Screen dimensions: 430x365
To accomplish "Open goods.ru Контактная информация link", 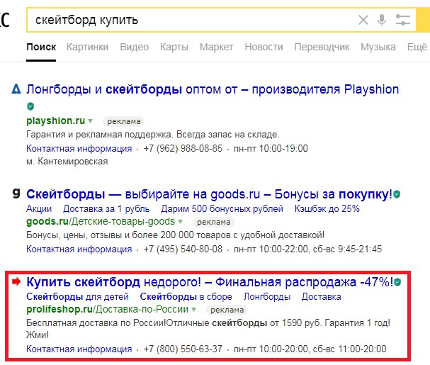I will point(79,249).
